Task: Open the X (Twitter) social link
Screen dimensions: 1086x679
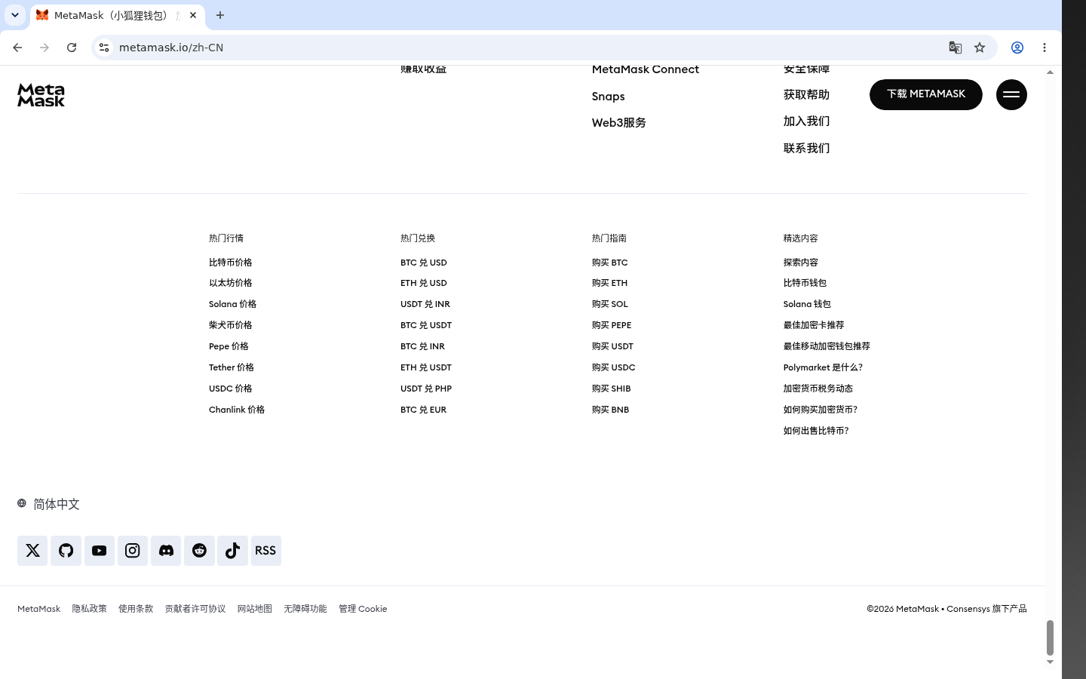Action: pos(32,551)
